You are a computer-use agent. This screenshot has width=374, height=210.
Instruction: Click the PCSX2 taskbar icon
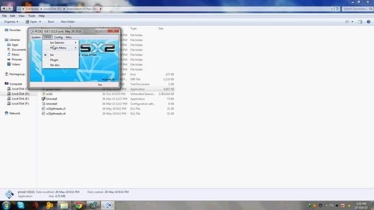pos(108,205)
